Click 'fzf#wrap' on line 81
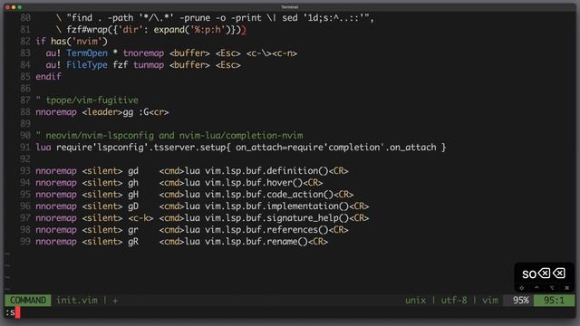This screenshot has width=580, height=326. 87,30
